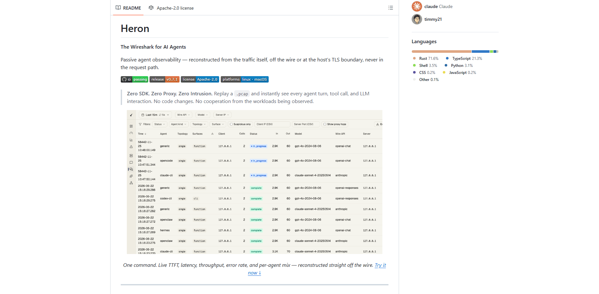Click the scales icon beside Apache-2.0 license

[x=151, y=8]
